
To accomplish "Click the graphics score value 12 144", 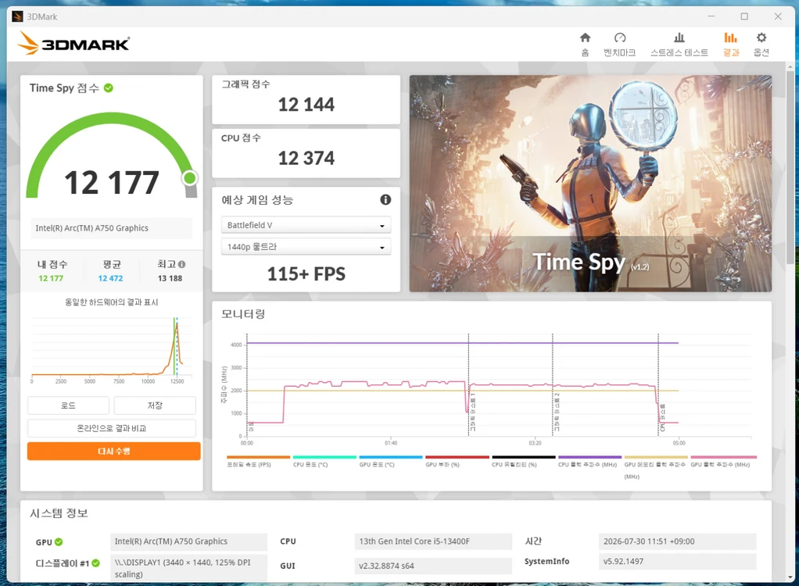I will pyautogui.click(x=306, y=105).
